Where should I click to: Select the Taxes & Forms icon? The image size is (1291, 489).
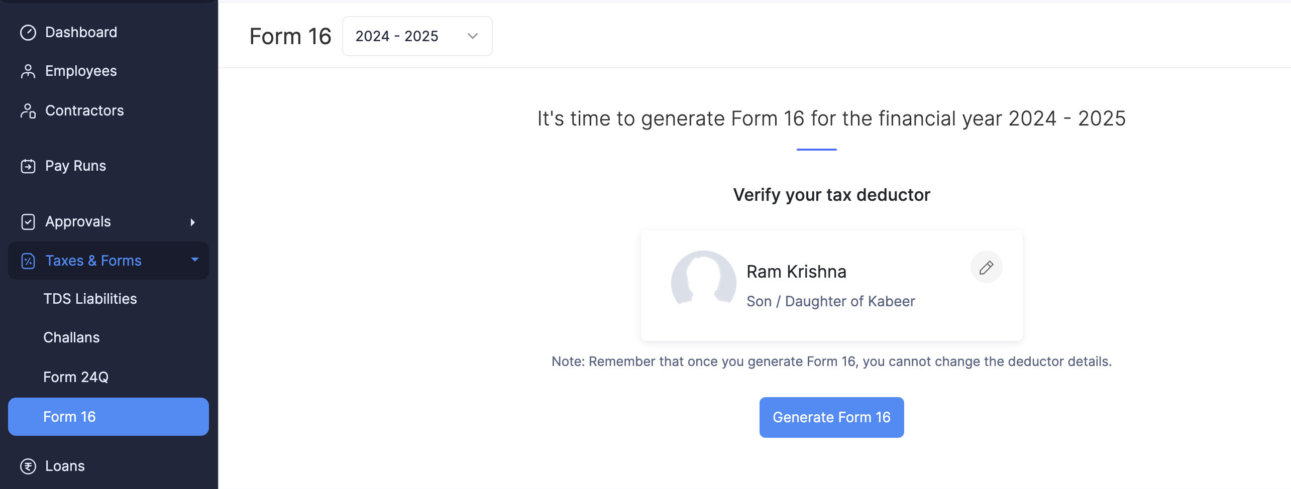(x=28, y=261)
